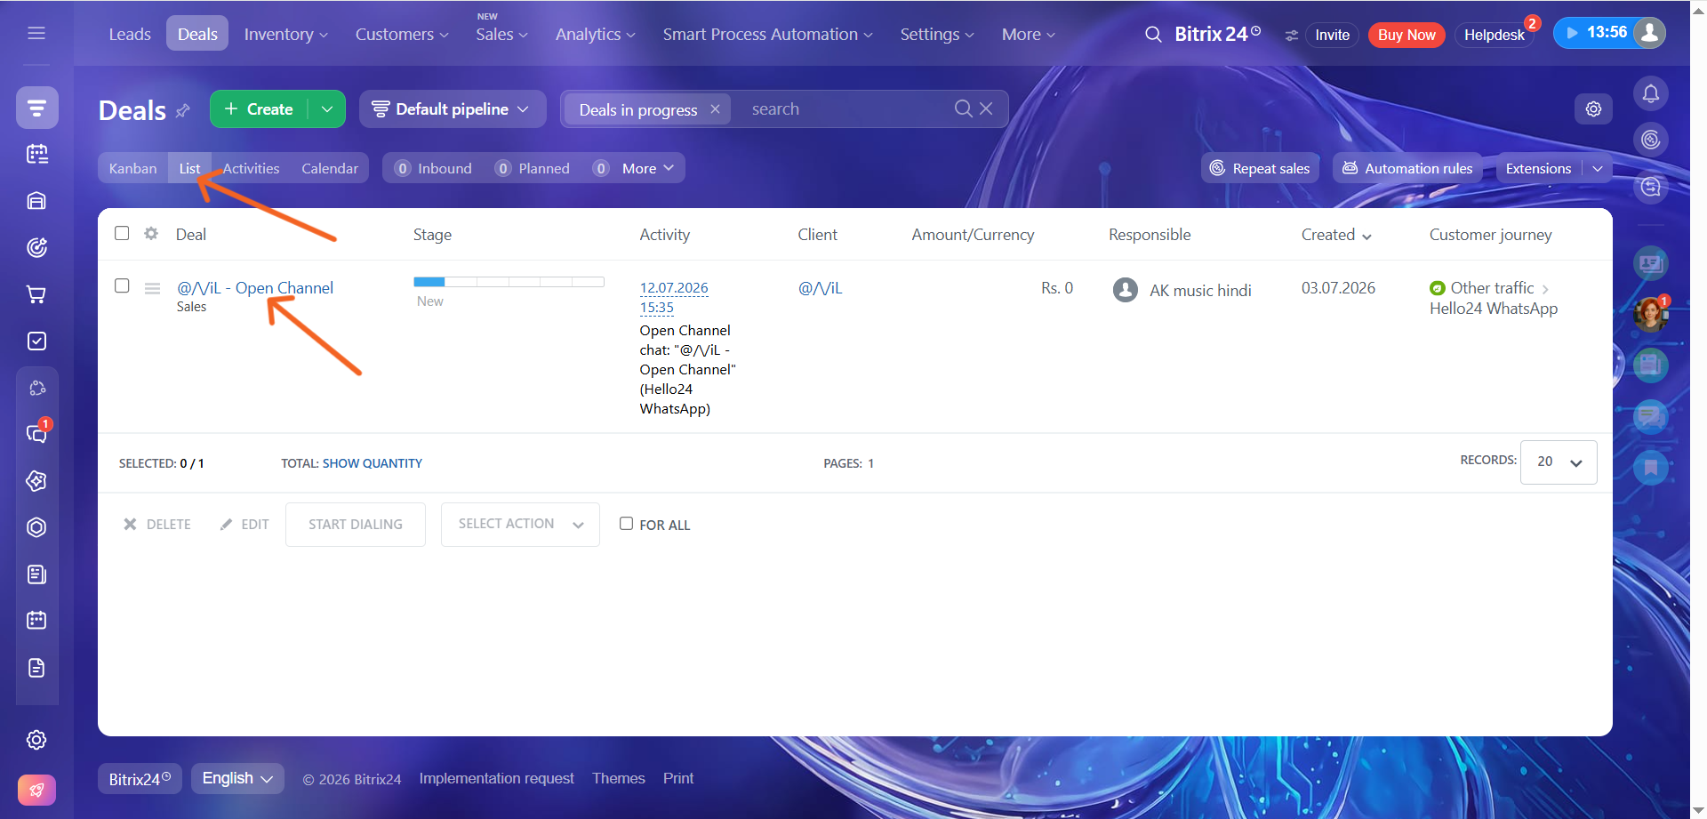The image size is (1707, 819).
Task: Click the pink rocket icon
Action: 36,790
